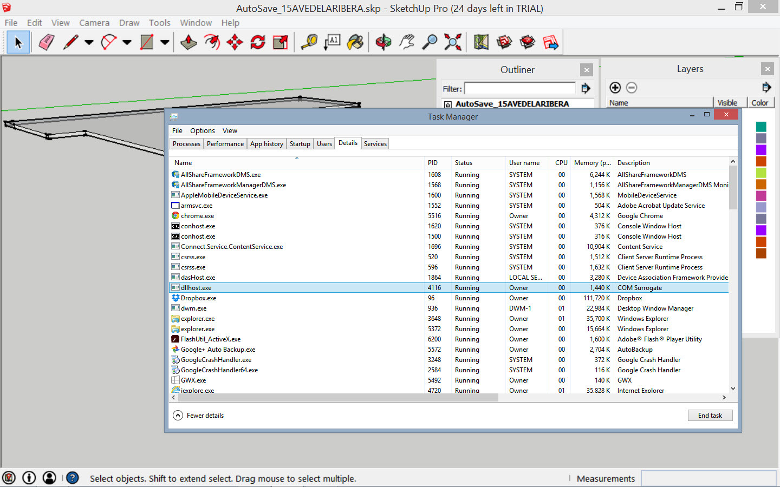Open the 3D Warehouse
The width and height of the screenshot is (780, 487).
504,42
